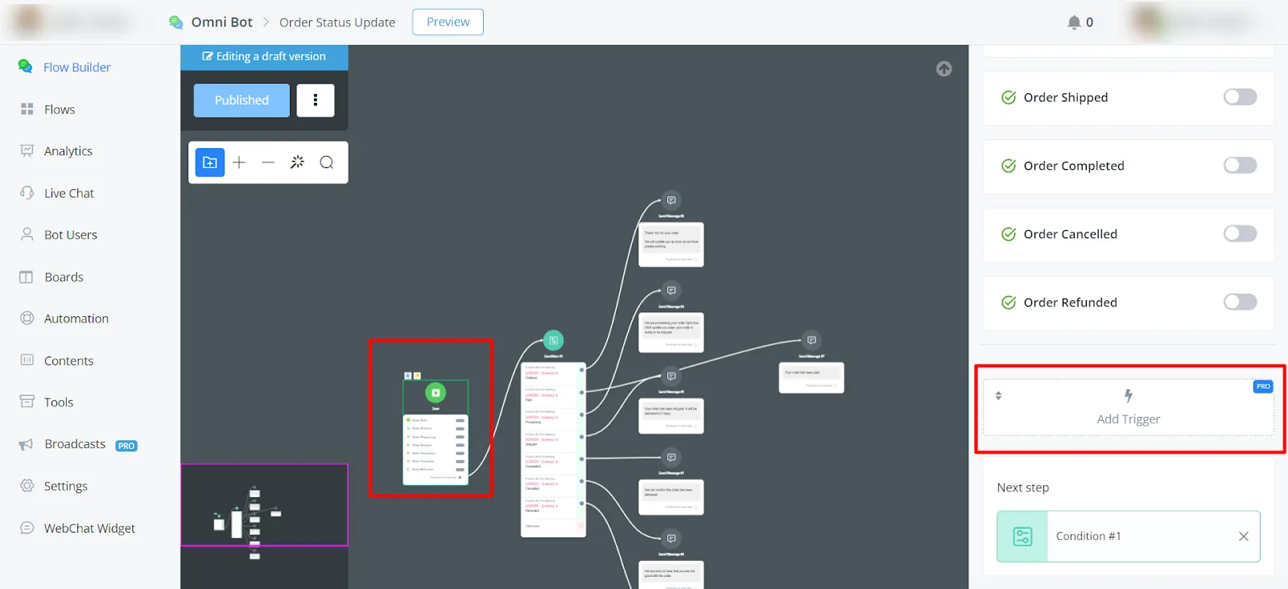Click the Published button
This screenshot has height=589, width=1288.
pyautogui.click(x=242, y=101)
